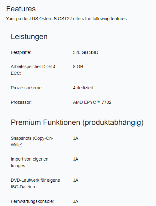The width and height of the screenshot is (156, 206).
Task: Click the Fernwartungskonsole label
Action: [x=32, y=201]
